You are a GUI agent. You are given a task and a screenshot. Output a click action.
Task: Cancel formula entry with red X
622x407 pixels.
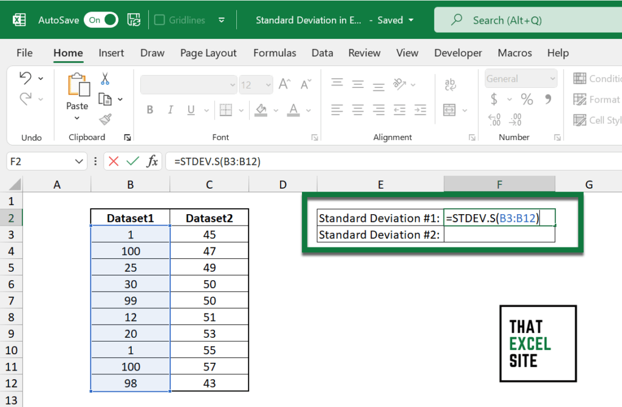coord(113,161)
